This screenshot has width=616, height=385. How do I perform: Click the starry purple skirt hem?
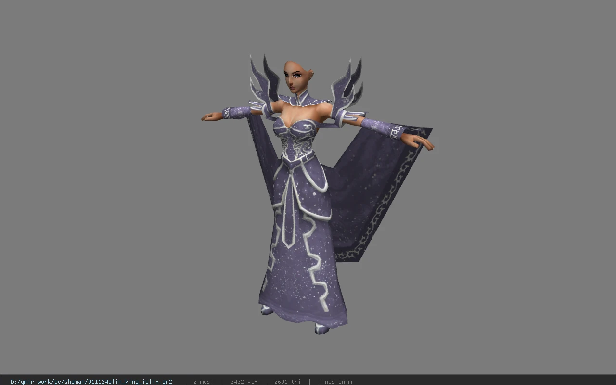[303, 308]
